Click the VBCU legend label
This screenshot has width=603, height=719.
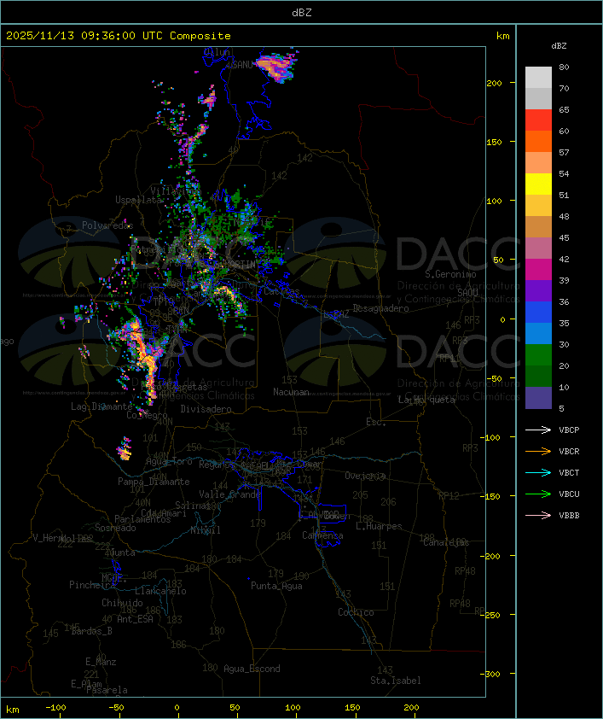click(569, 494)
